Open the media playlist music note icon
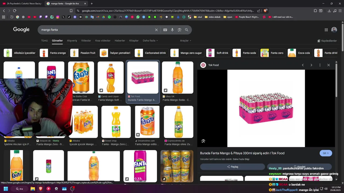The height and width of the screenshot is (193, 344). (x=335, y=11)
